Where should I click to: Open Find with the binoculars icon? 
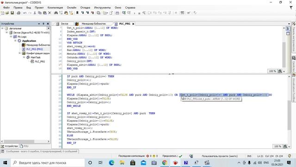point(56,13)
